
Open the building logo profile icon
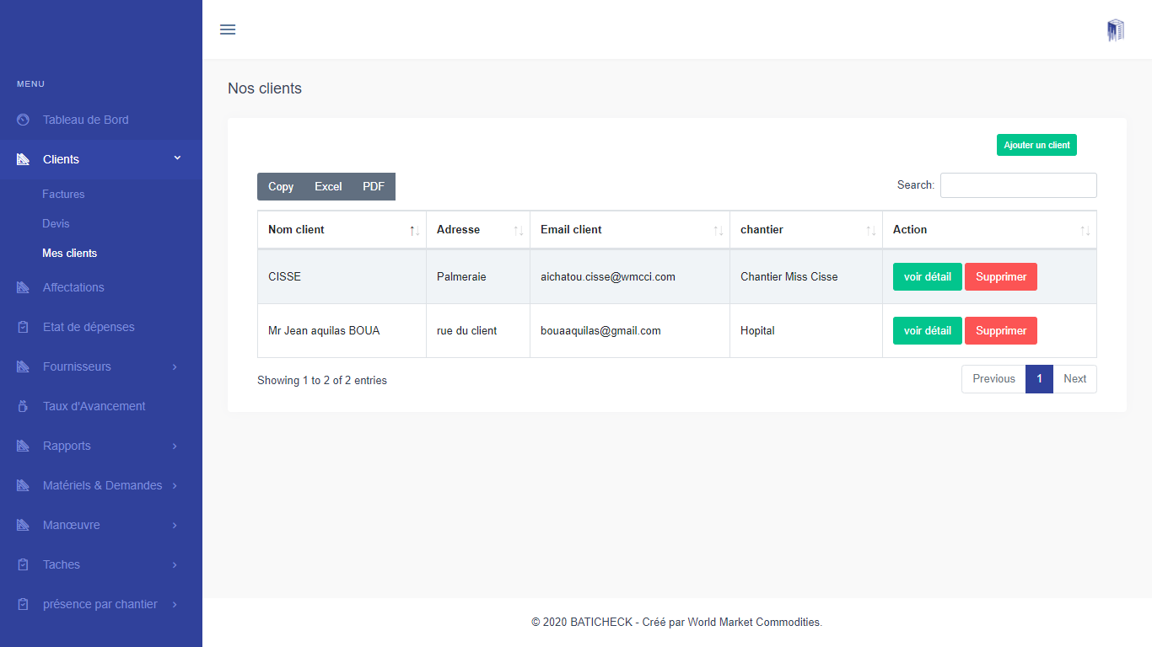[x=1115, y=30]
